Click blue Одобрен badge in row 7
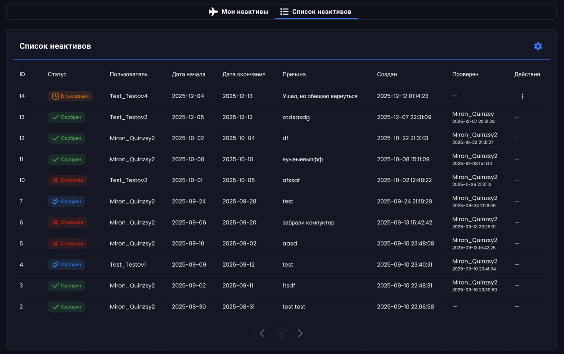Screen dimensions: 564x354 67,201
